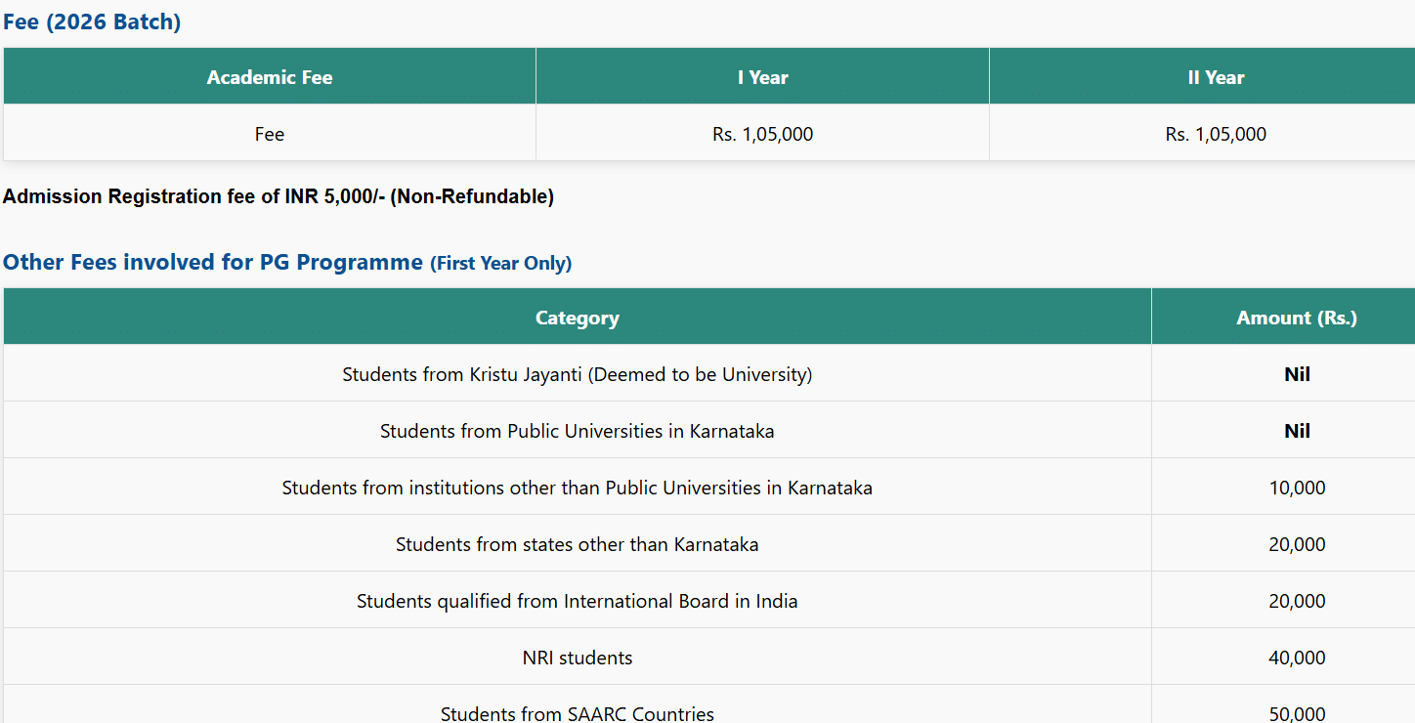Select the I Year Rs. 1,05,000 amount
The height and width of the screenshot is (723, 1415).
[762, 134]
